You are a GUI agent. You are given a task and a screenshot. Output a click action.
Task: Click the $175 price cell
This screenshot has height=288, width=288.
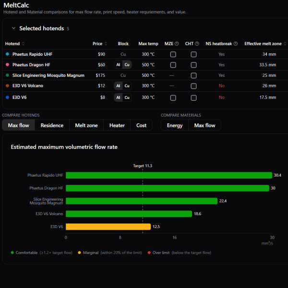click(x=100, y=75)
